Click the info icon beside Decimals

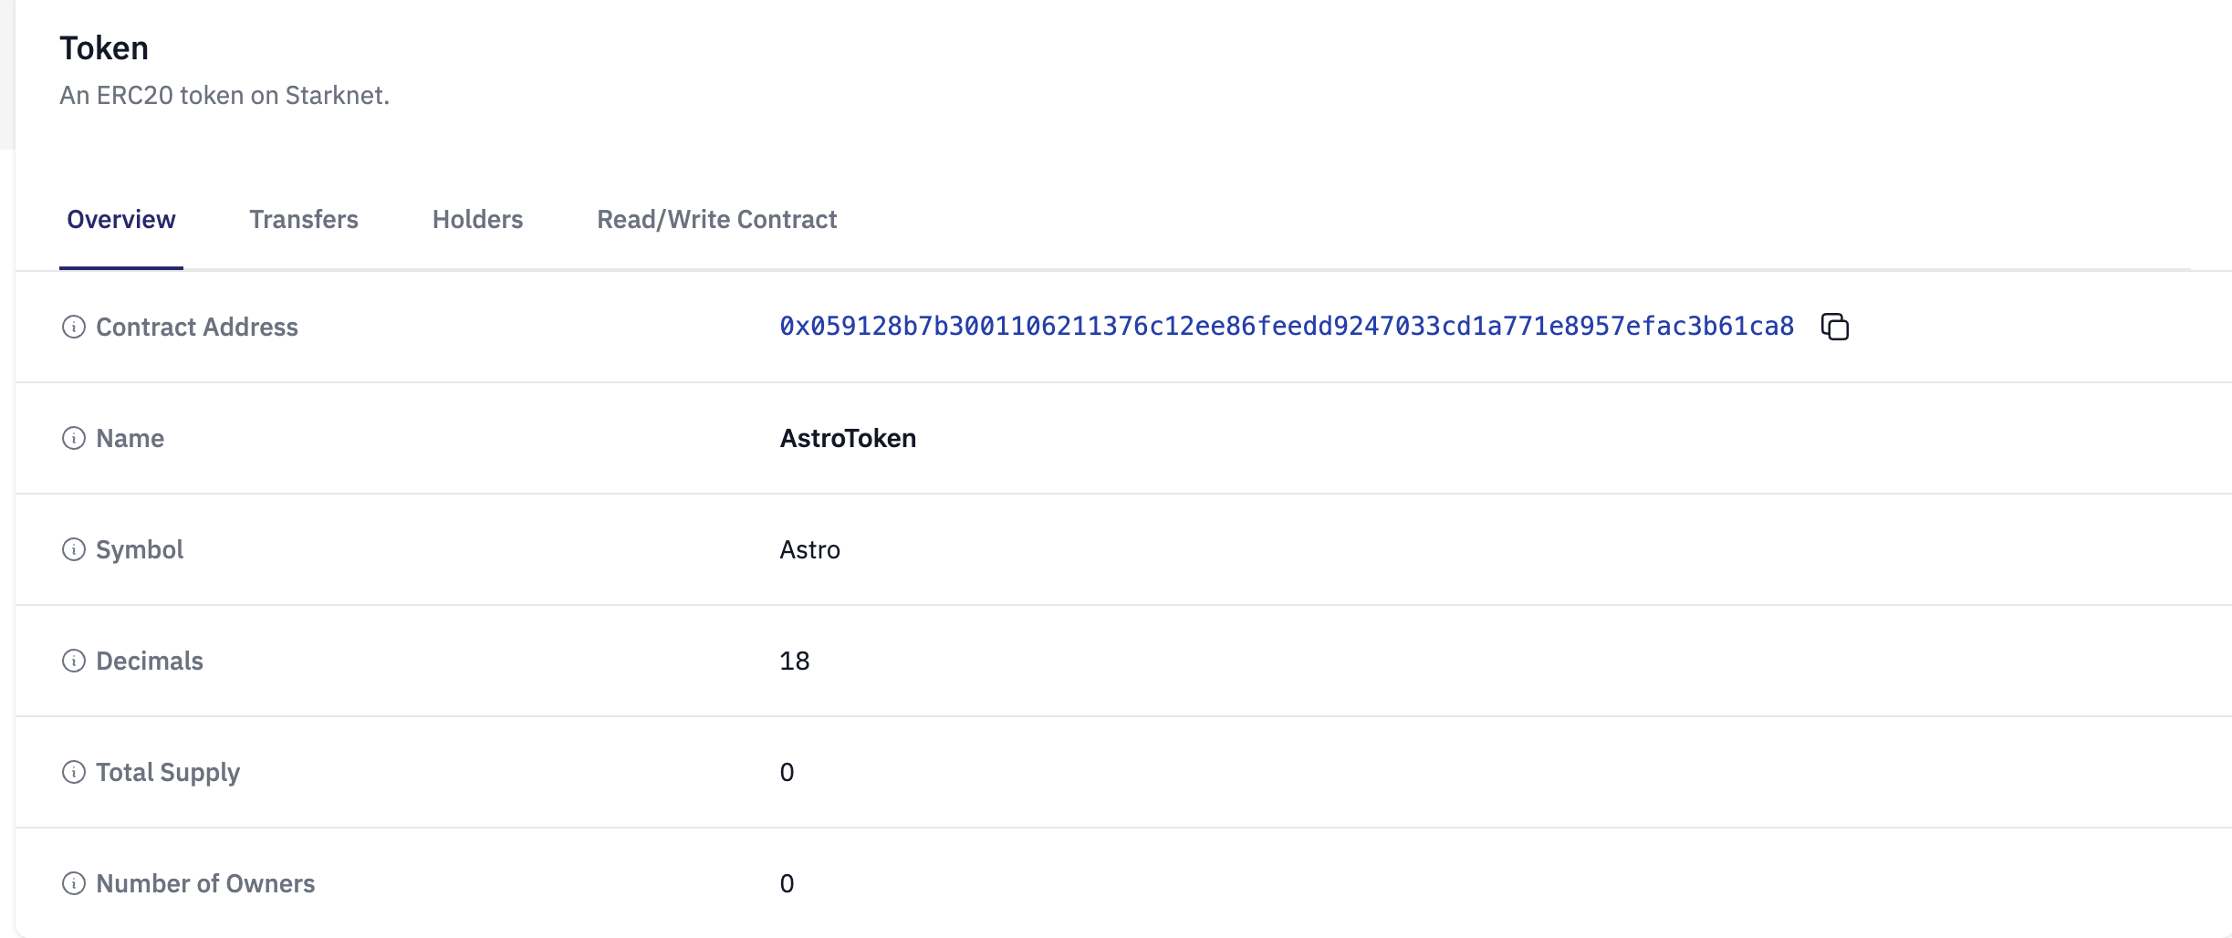[x=74, y=661]
